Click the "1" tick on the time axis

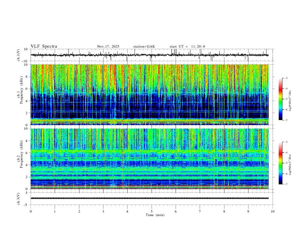(x=55, y=211)
